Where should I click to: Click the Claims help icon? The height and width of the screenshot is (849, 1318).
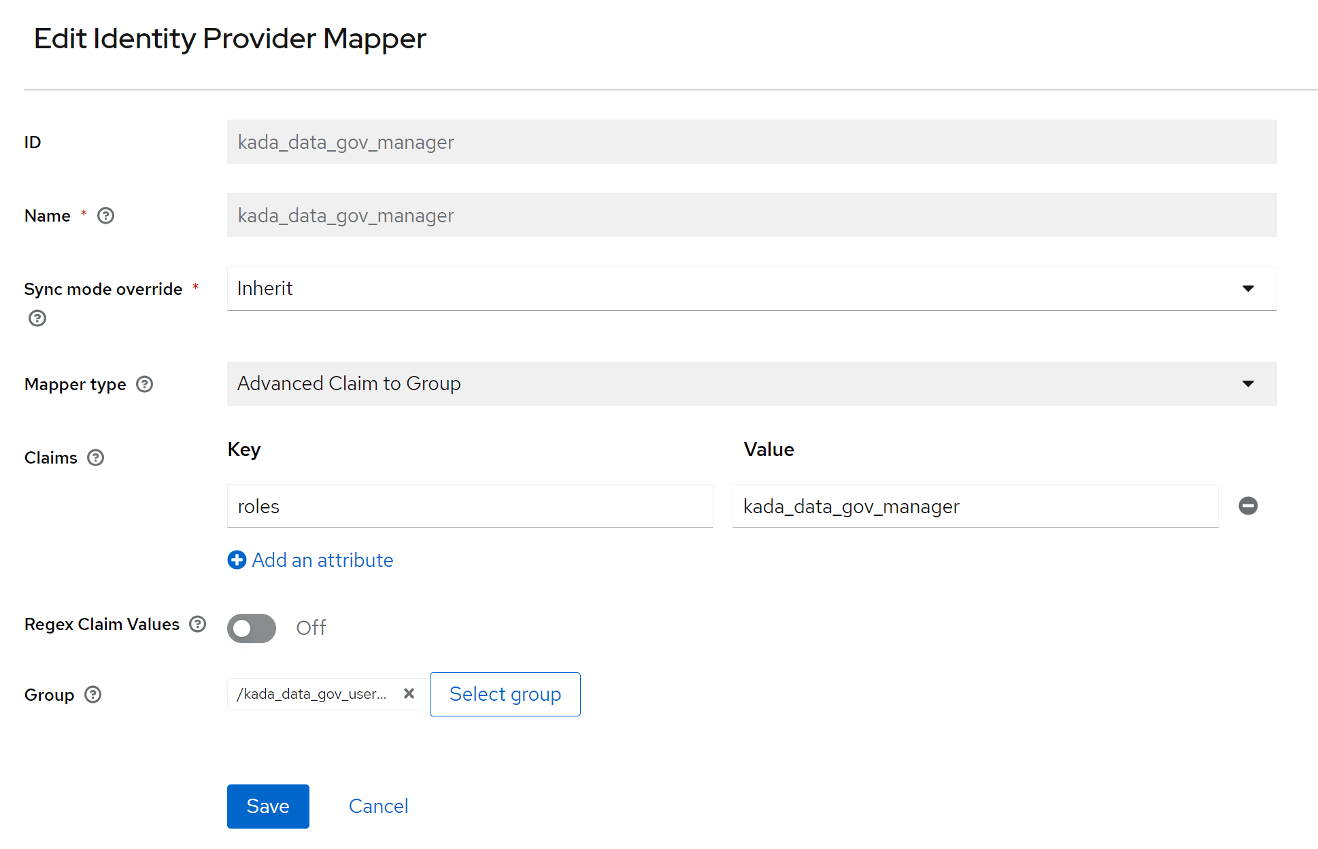(x=96, y=457)
